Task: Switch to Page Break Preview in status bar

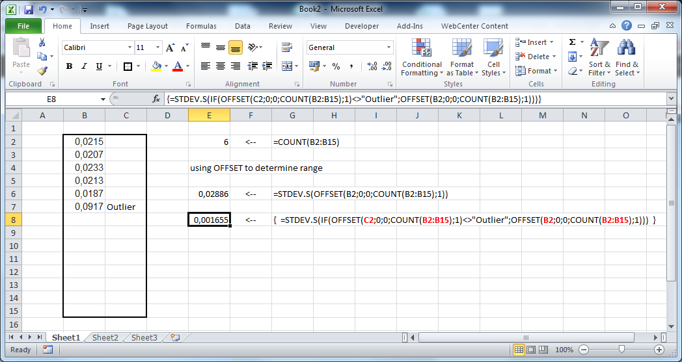Action: (543, 350)
